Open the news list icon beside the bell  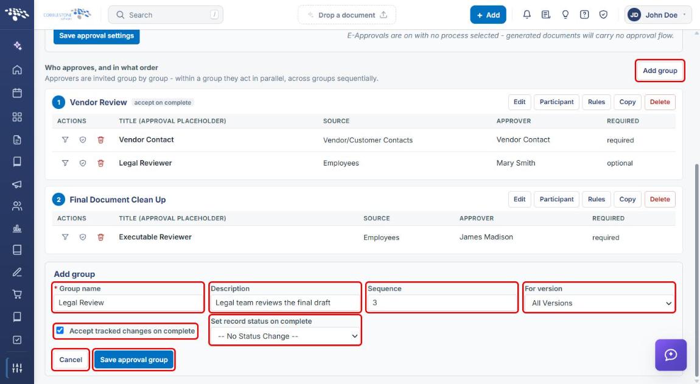[545, 15]
